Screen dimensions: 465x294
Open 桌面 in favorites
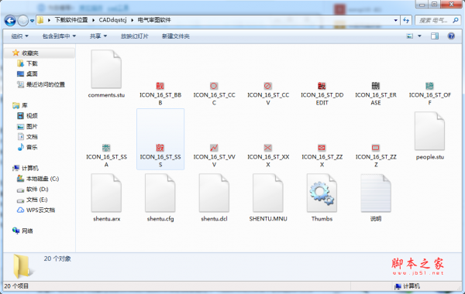[28, 73]
